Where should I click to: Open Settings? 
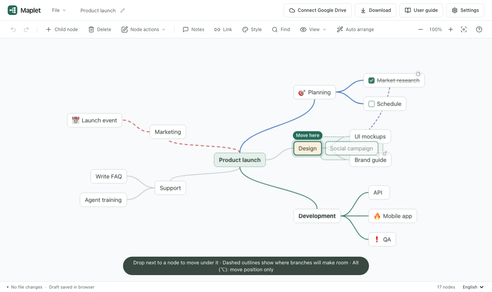click(x=465, y=10)
